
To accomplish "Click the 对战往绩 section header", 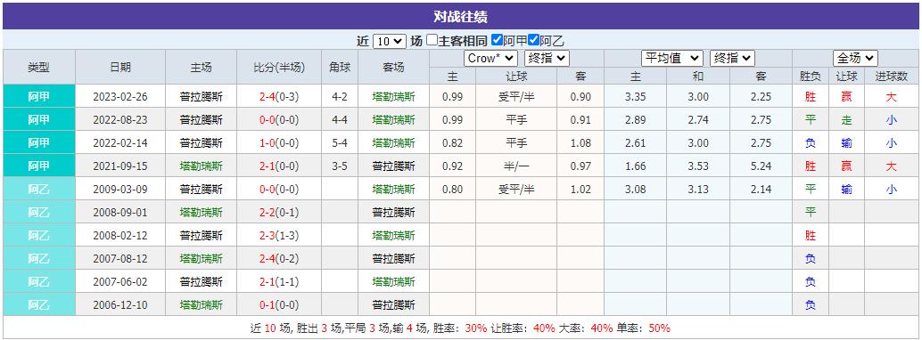I will [x=460, y=16].
